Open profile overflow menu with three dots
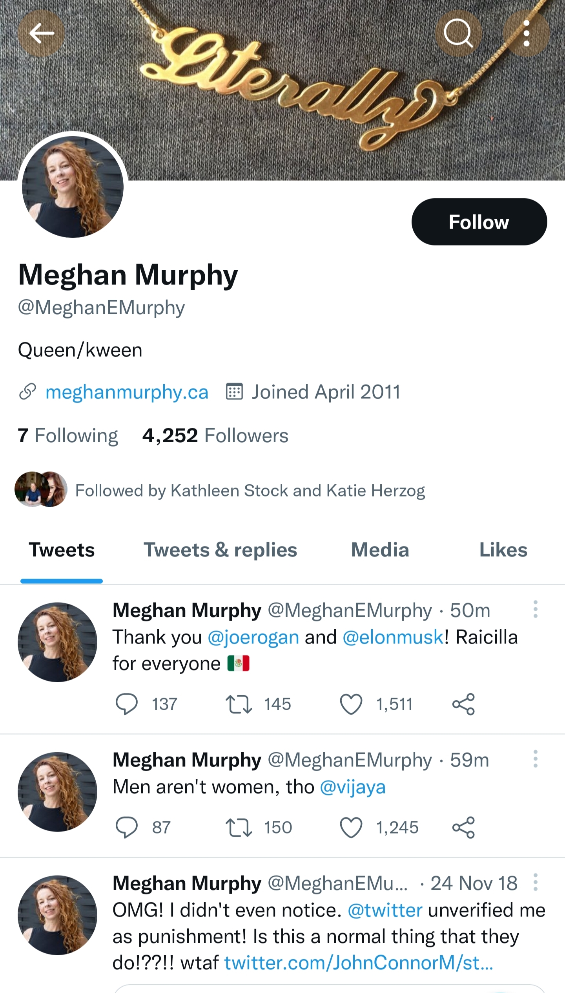 click(527, 33)
